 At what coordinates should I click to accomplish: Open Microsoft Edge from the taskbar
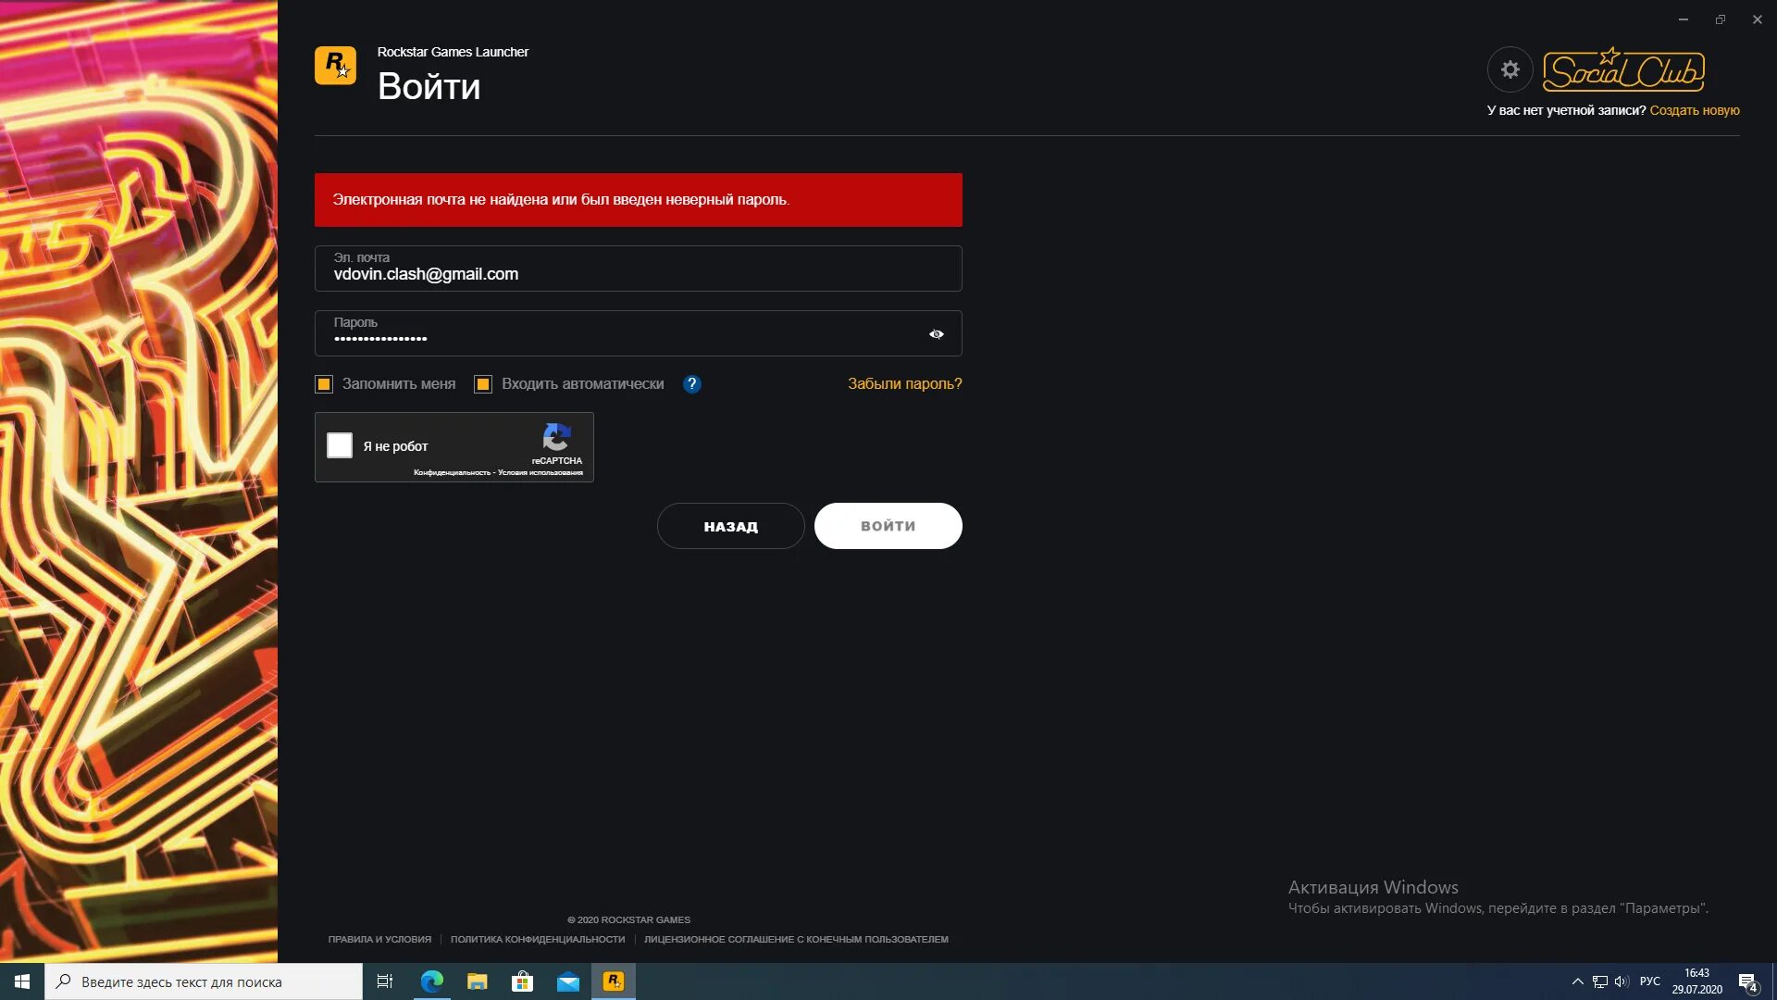point(431,981)
